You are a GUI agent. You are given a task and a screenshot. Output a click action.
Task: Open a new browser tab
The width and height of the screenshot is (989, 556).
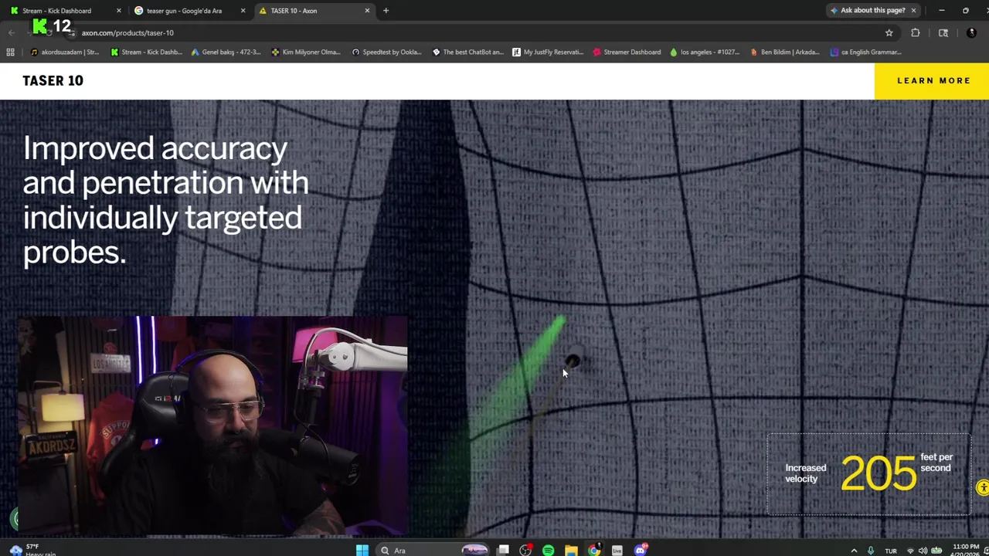(x=386, y=11)
